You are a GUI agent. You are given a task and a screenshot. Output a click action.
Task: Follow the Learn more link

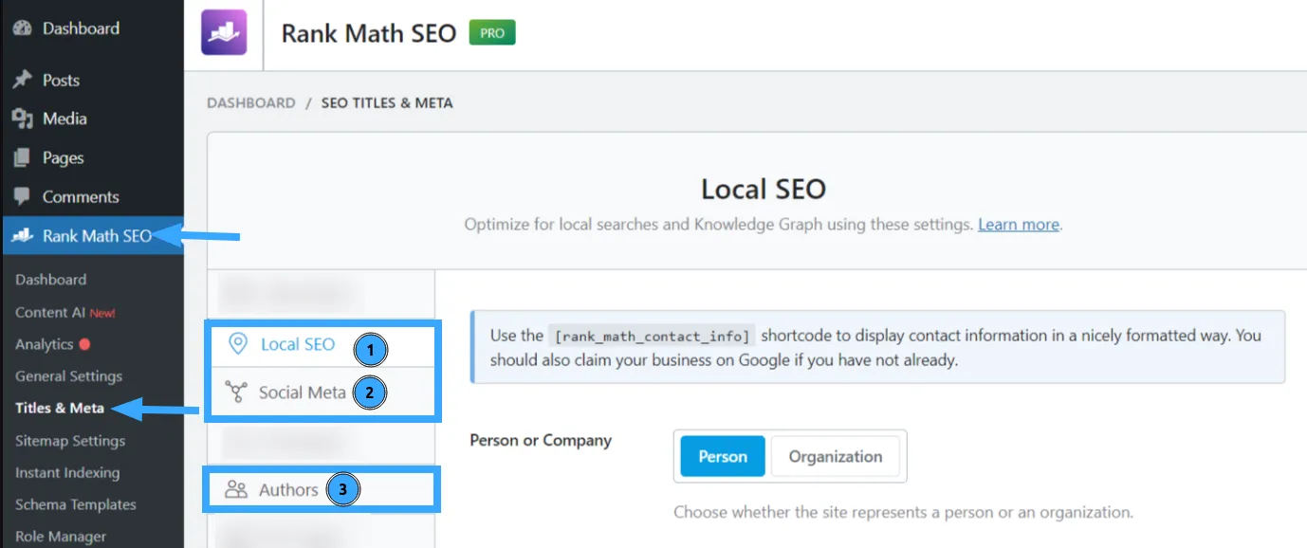1019,225
